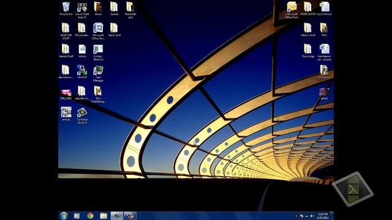Select the Microsoft Office Word shortcut

[x=98, y=31]
